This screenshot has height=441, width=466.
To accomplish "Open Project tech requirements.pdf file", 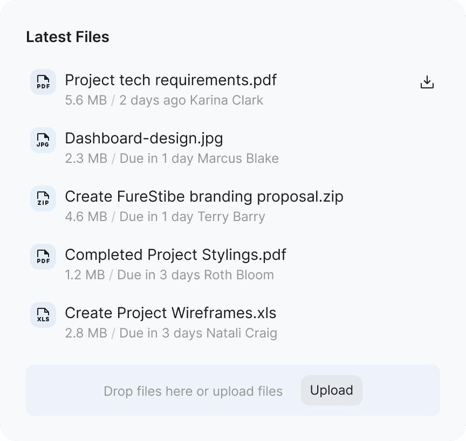I will pos(170,80).
